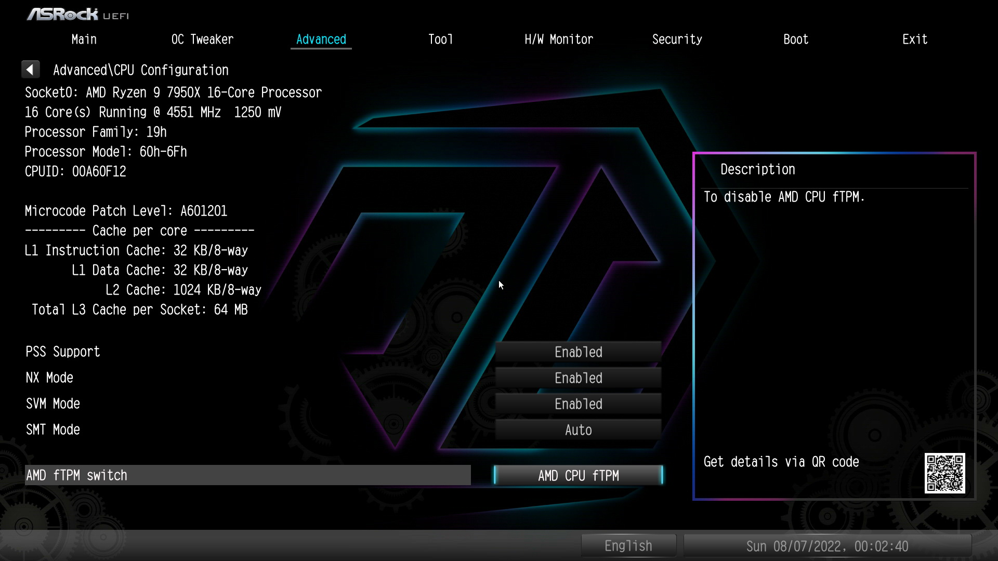This screenshot has width=998, height=561.
Task: Change the NX Mode Enabled value
Action: [578, 378]
